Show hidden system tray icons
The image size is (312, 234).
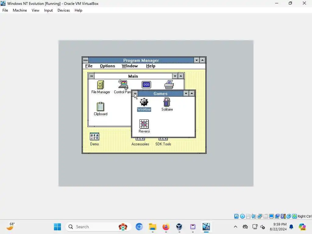coord(236,227)
